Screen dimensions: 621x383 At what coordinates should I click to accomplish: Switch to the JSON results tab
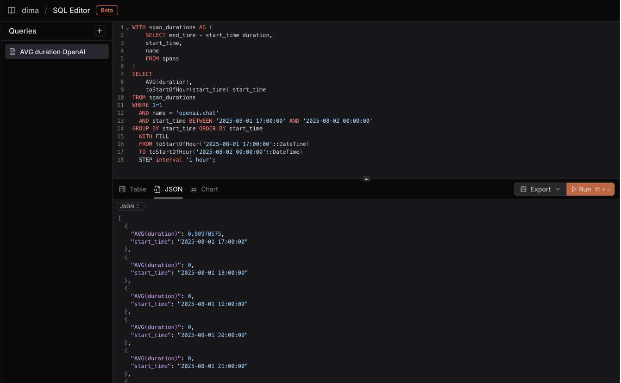tap(168, 189)
